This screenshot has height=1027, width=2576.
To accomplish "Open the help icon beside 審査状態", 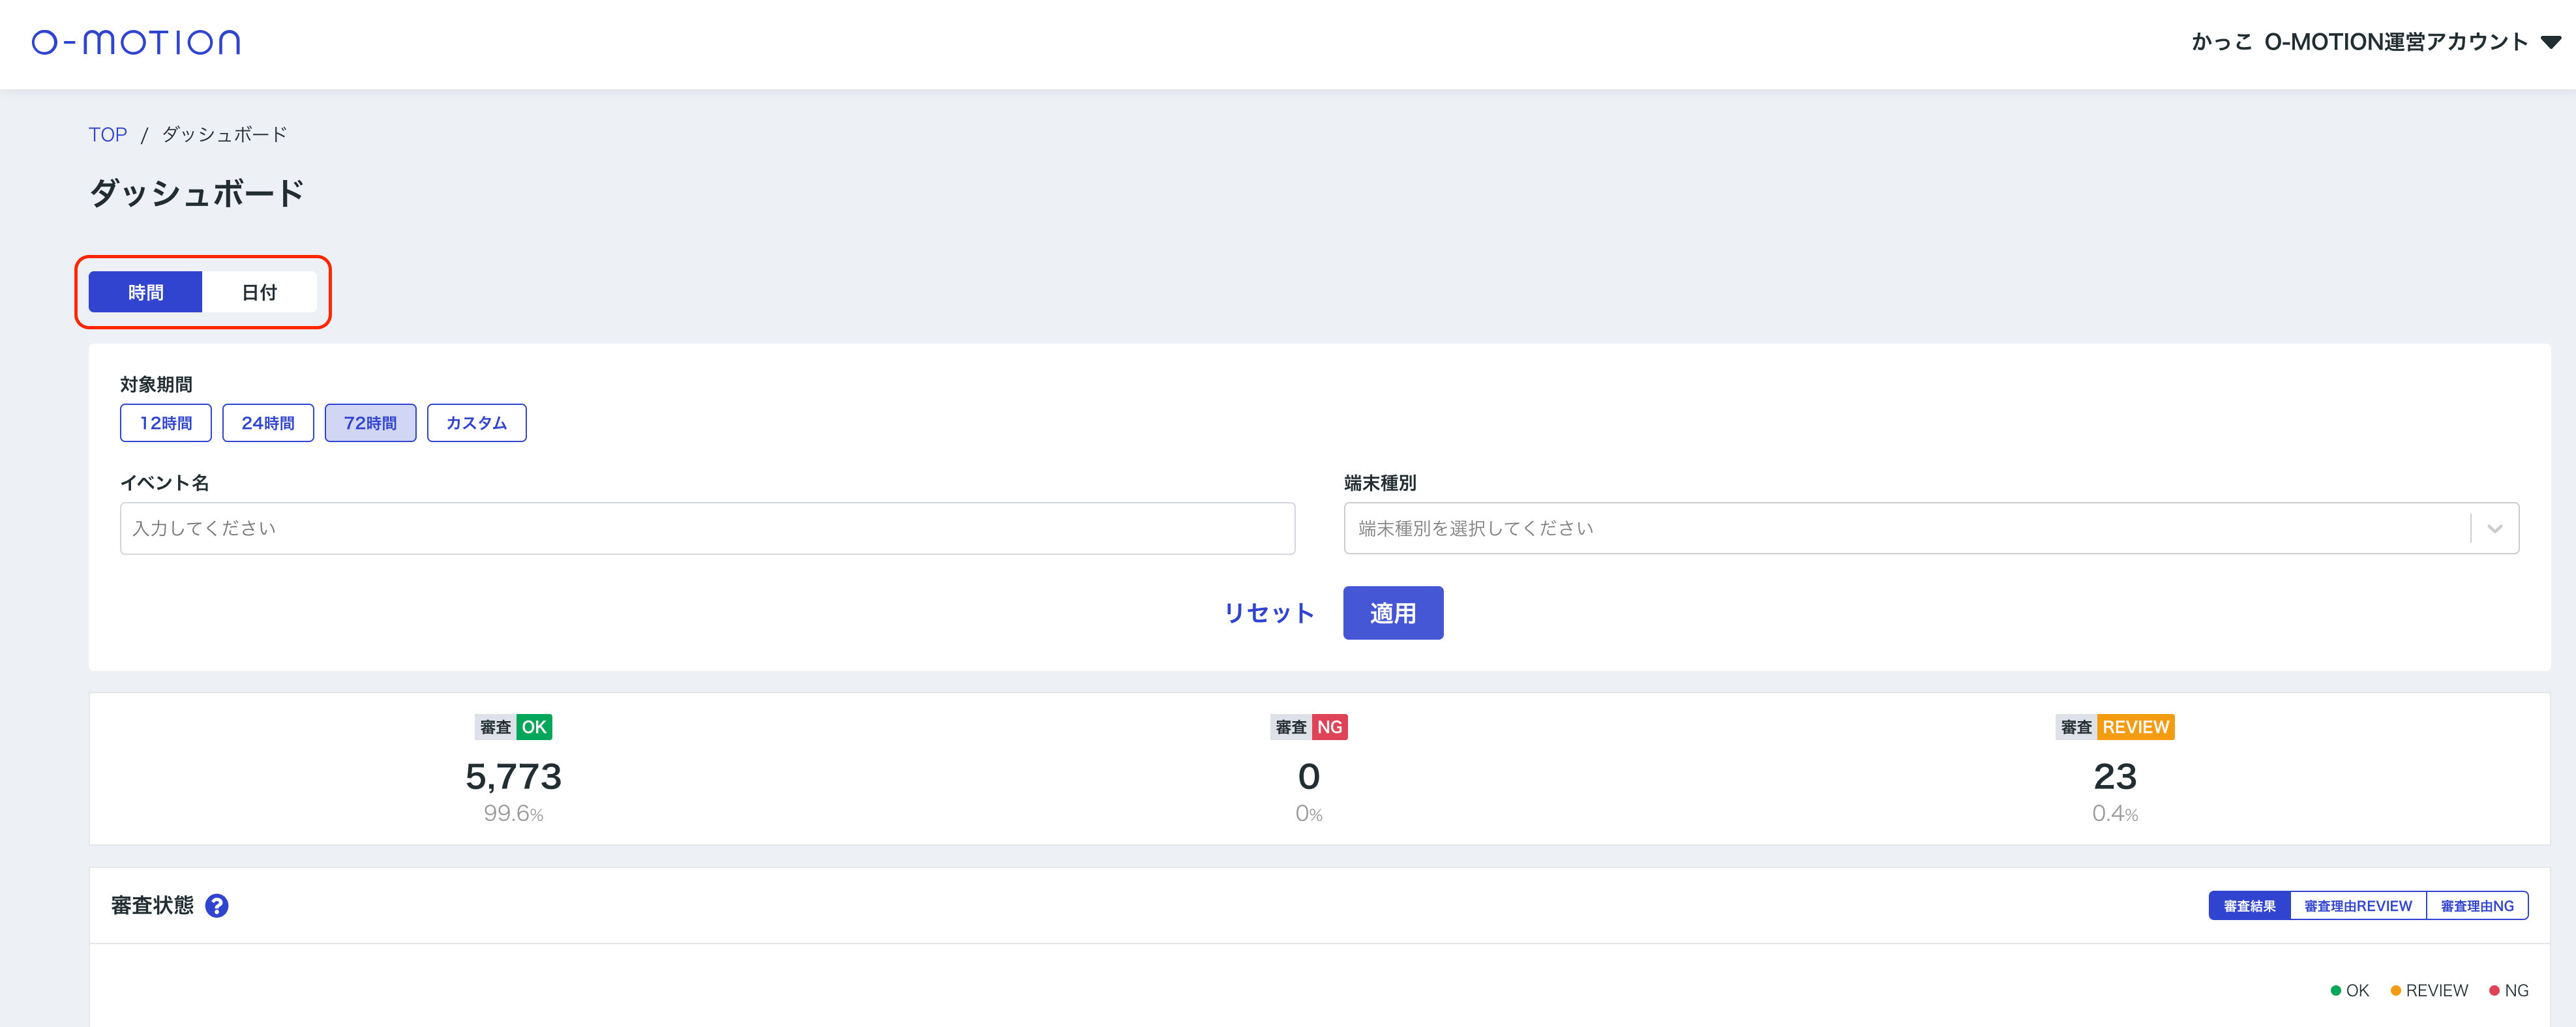I will pos(216,906).
